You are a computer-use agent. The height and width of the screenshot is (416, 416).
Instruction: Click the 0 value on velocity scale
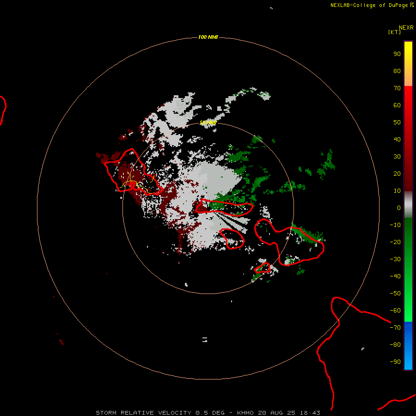click(x=399, y=208)
